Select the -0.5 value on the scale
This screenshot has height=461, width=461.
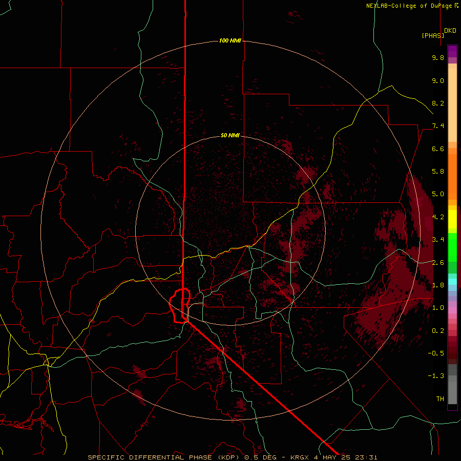[x=436, y=353]
